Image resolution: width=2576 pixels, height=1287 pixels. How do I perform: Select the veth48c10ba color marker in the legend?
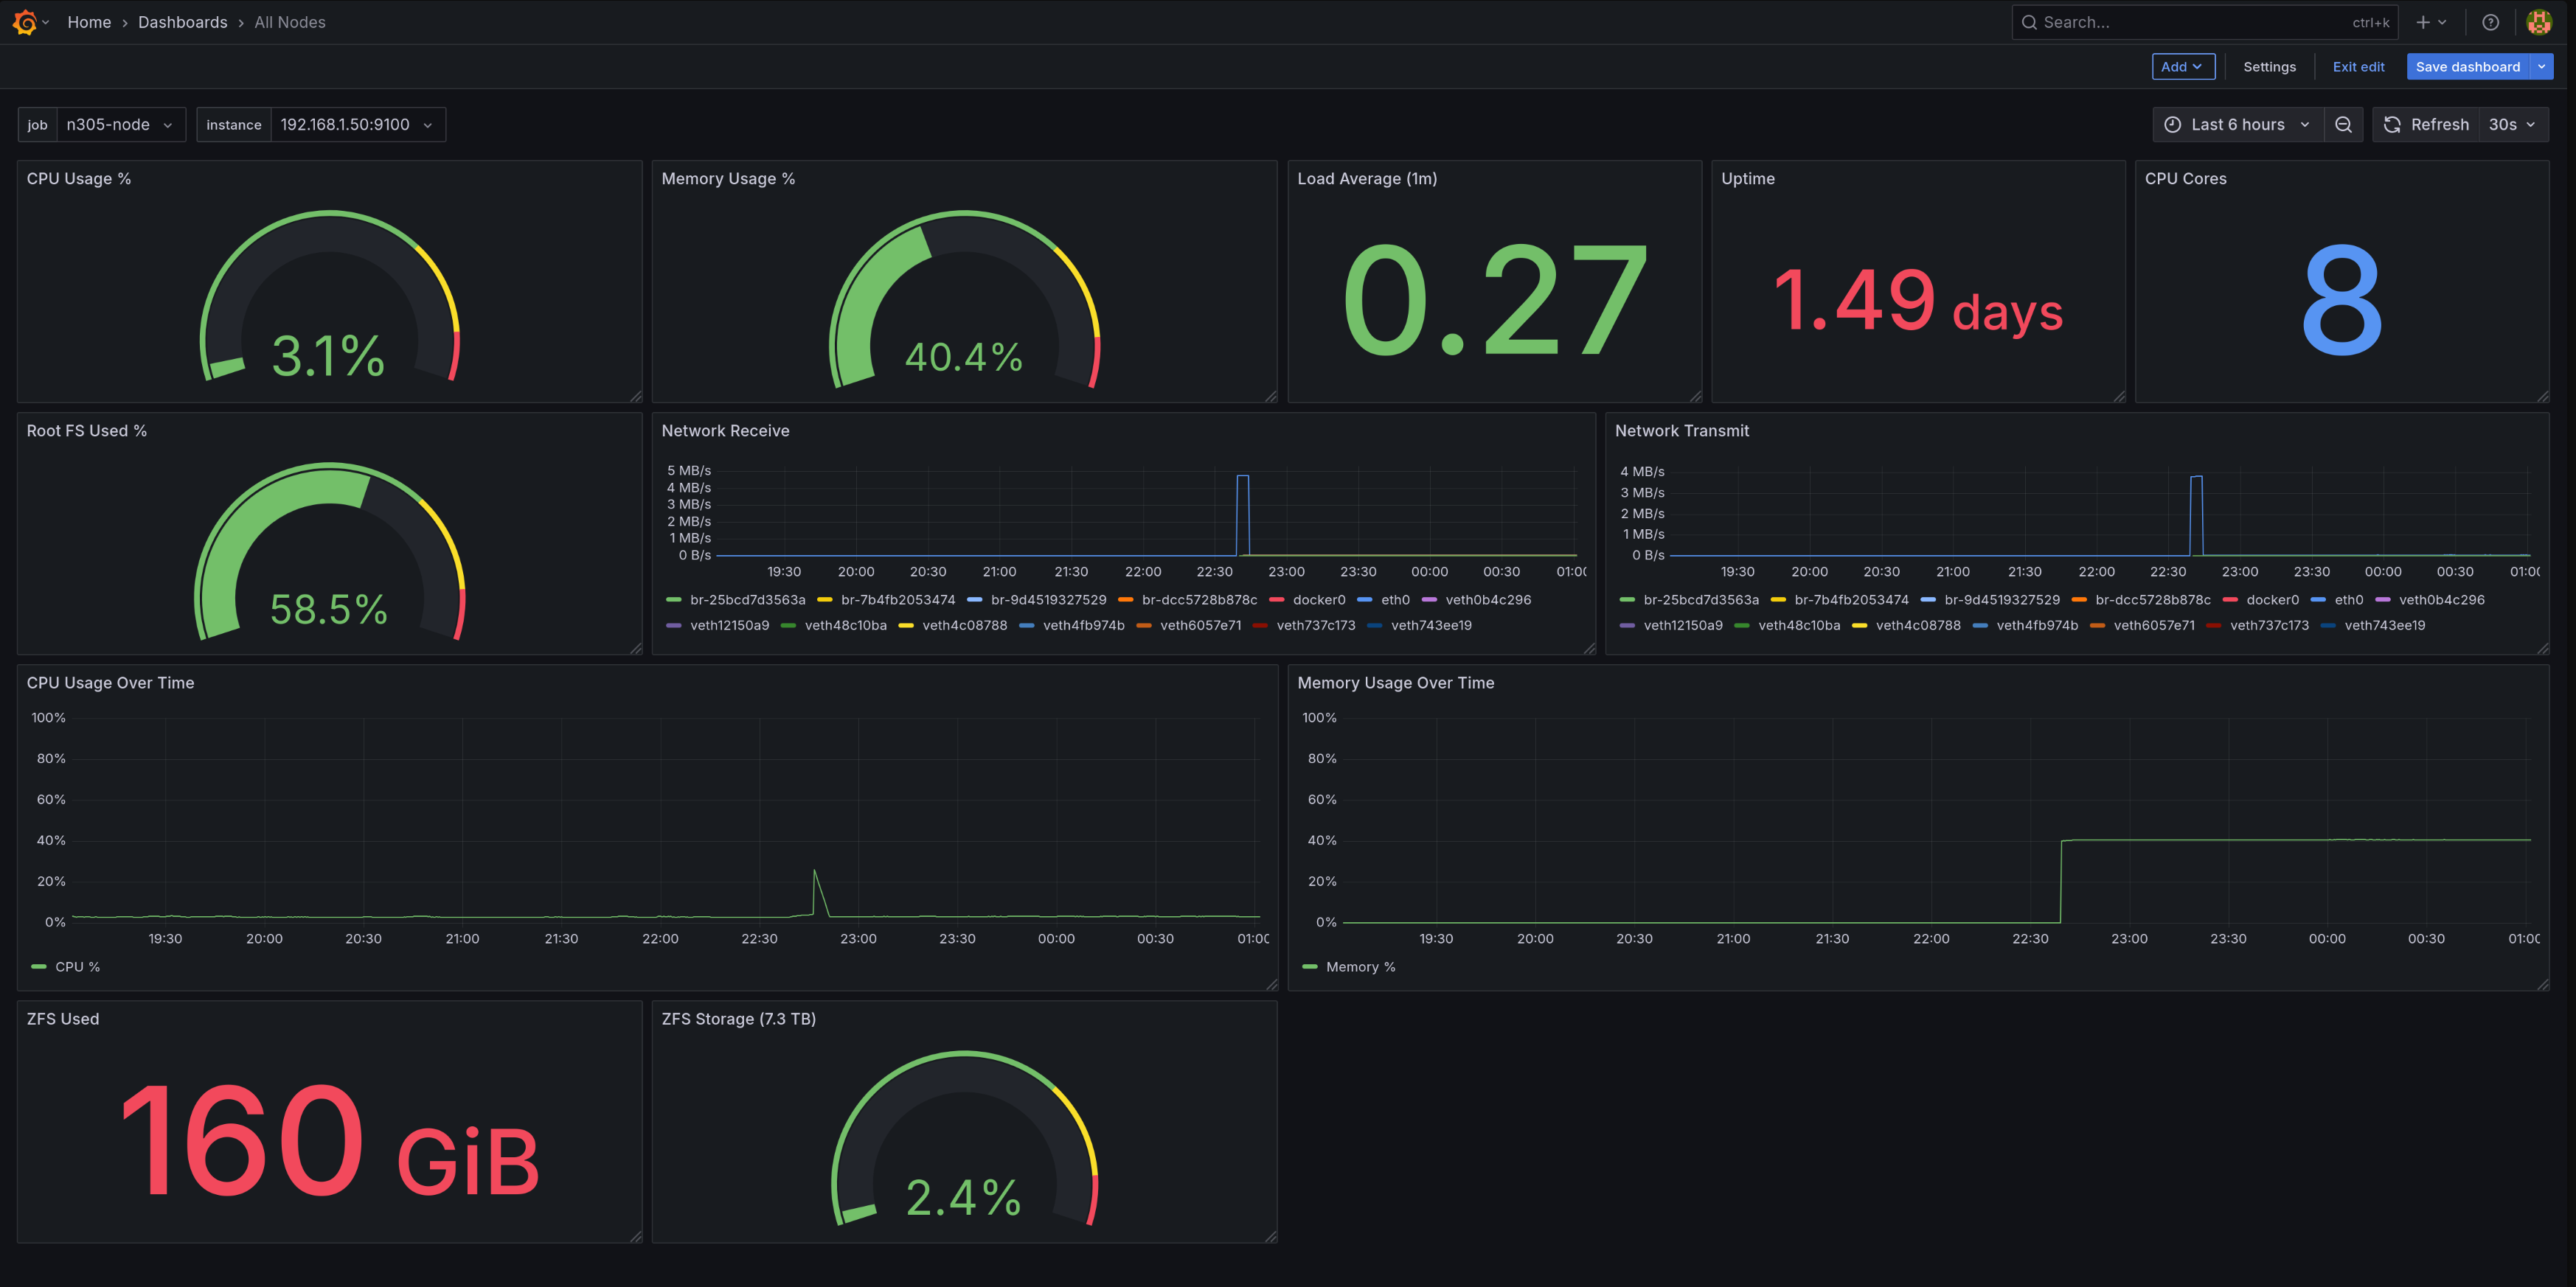789,624
